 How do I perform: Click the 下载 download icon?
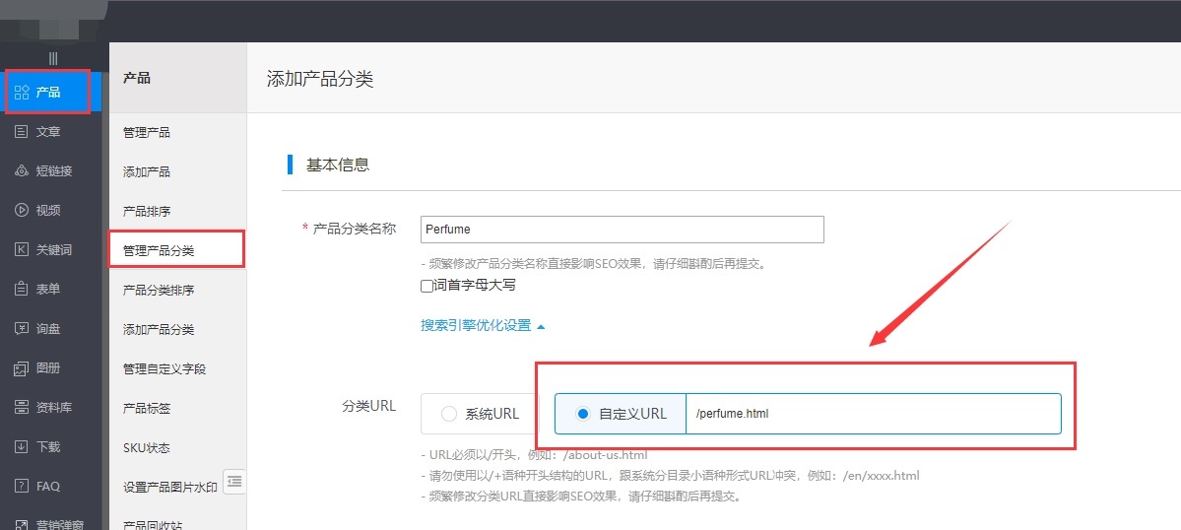pos(22,447)
